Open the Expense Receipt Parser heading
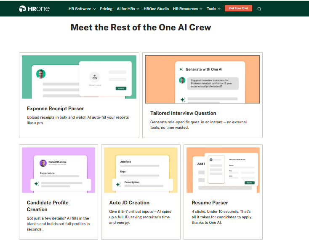 55,109
